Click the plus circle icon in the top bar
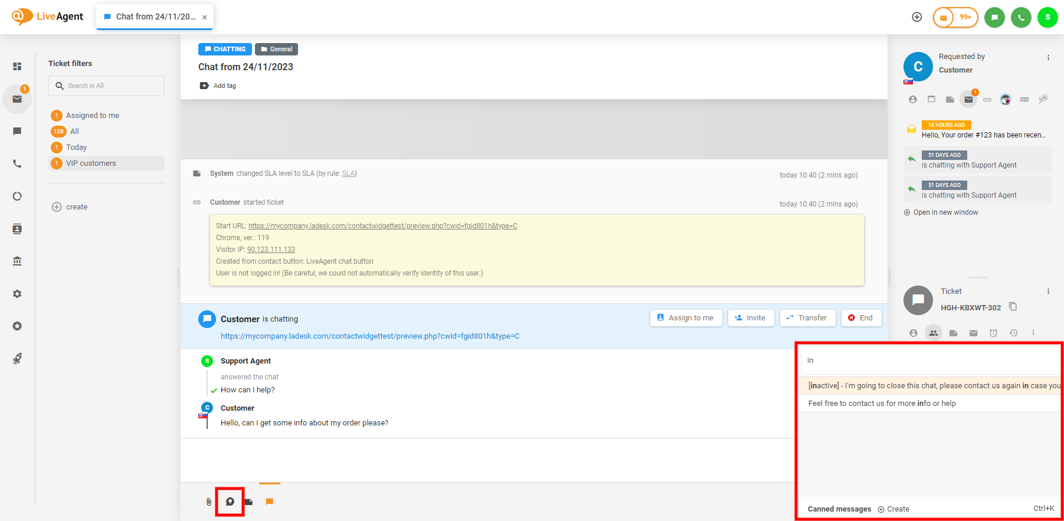Viewport: 1064px width, 521px height. (x=916, y=17)
